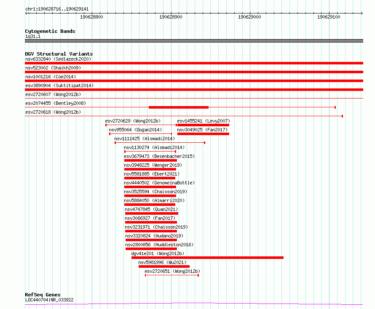This screenshot has height=309, width=375.
Task: Click the 190628900 ruler position label
Action: point(171,17)
